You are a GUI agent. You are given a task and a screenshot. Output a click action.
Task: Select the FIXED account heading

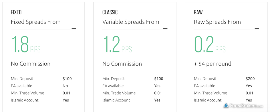(x=16, y=12)
